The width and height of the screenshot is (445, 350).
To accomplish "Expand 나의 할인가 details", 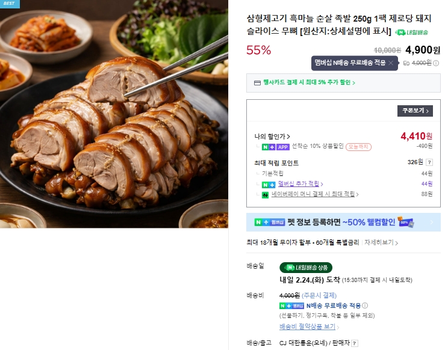I will click(272, 137).
